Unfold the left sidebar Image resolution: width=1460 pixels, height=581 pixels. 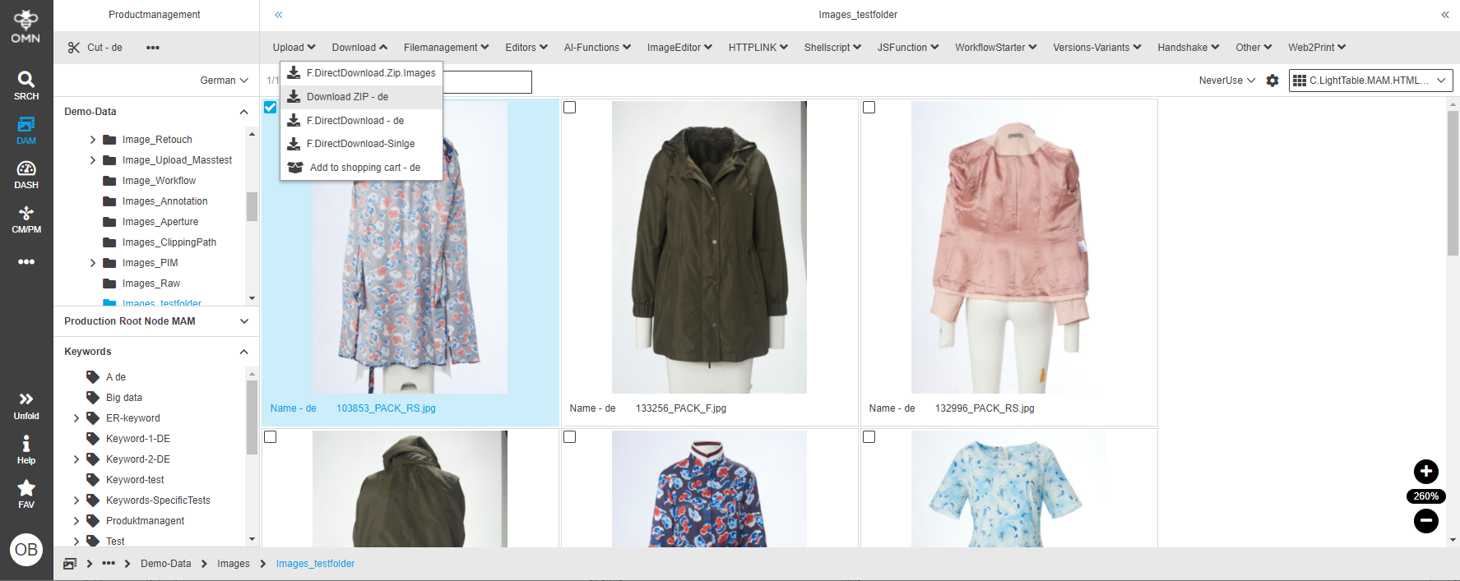pyautogui.click(x=26, y=405)
